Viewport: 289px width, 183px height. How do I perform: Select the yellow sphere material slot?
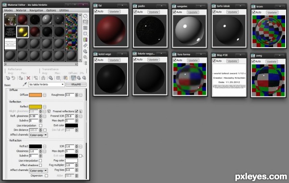(x=23, y=32)
